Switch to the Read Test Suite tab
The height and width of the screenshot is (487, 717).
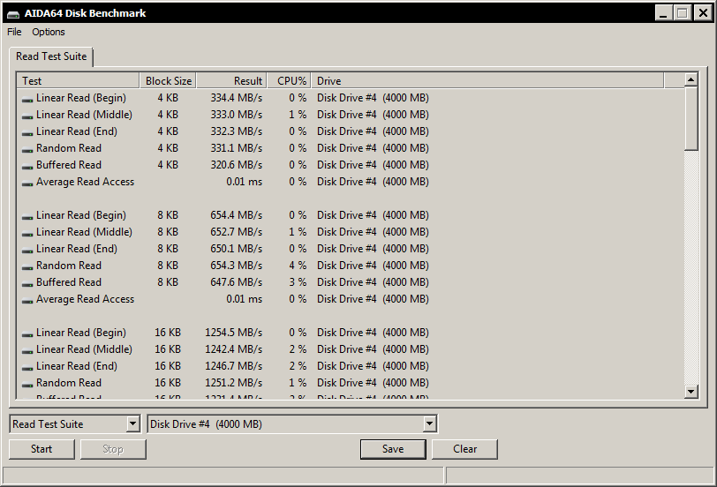(51, 56)
